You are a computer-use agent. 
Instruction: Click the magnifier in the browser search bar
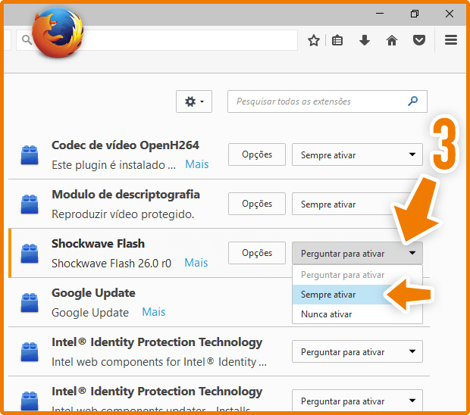(x=27, y=39)
